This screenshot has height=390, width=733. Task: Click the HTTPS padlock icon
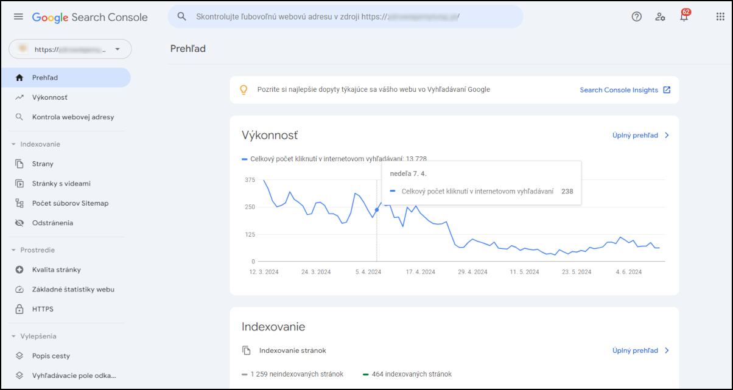[19, 309]
